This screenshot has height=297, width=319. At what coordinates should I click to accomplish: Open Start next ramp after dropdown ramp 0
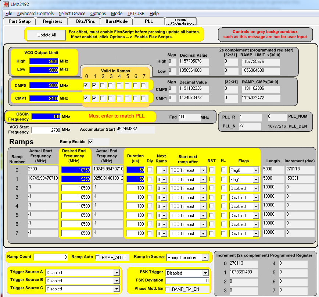coord(188,170)
